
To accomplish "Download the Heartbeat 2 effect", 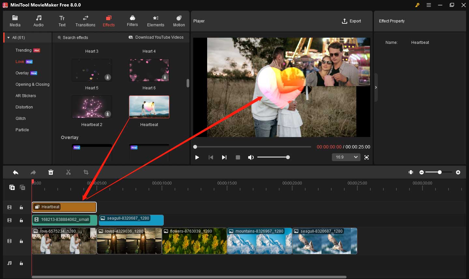I will [x=107, y=114].
